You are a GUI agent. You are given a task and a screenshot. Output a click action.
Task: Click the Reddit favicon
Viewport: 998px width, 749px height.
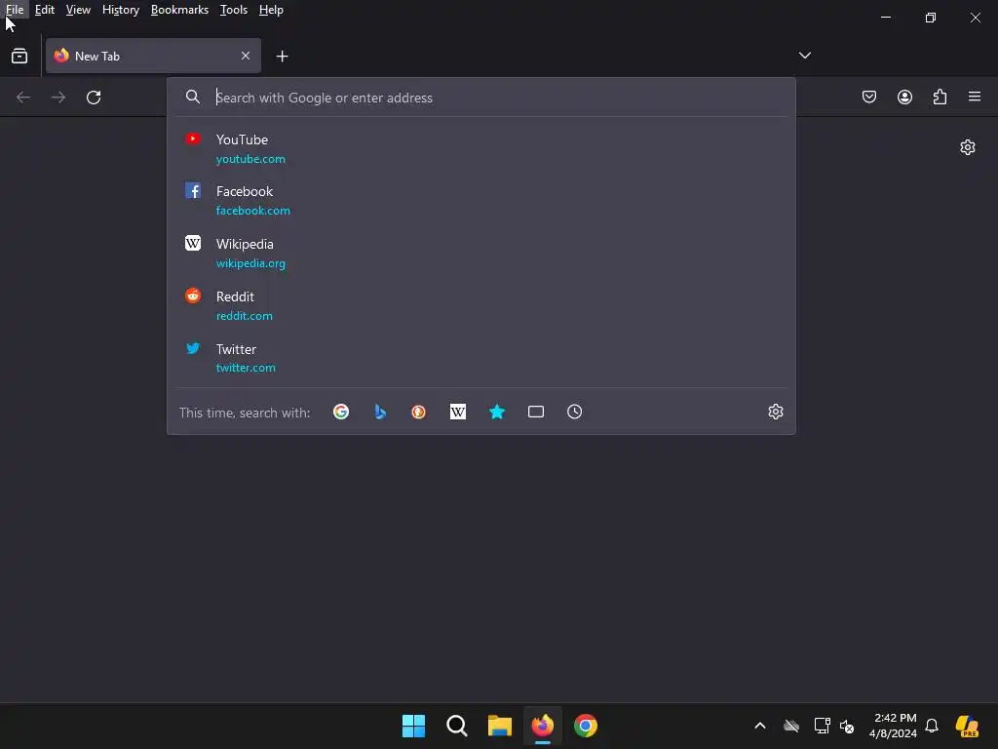(193, 296)
